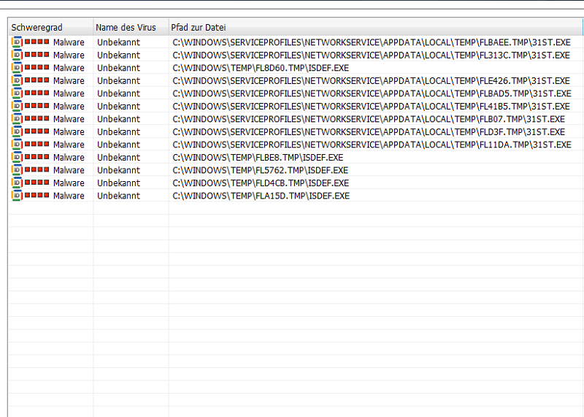Image resolution: width=584 pixels, height=417 pixels.
Task: Click the ID icon in the FL8D60.TMP row
Action: pos(17,67)
